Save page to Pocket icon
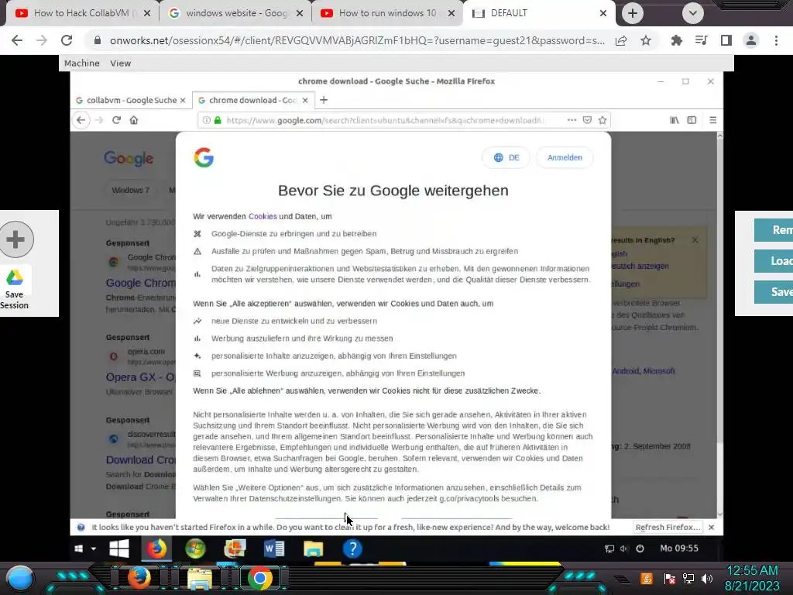The height and width of the screenshot is (595, 793). pos(587,120)
